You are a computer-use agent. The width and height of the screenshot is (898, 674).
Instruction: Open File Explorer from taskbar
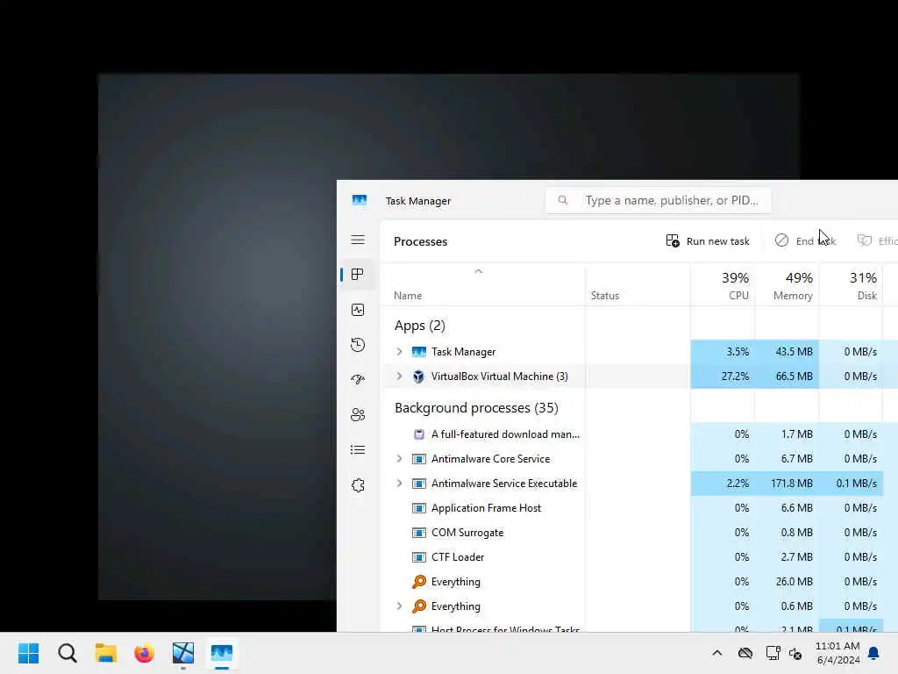click(106, 653)
